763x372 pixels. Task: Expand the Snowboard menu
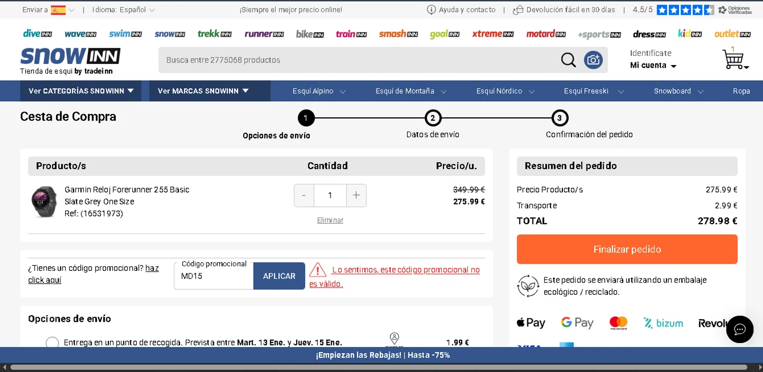pyautogui.click(x=679, y=91)
